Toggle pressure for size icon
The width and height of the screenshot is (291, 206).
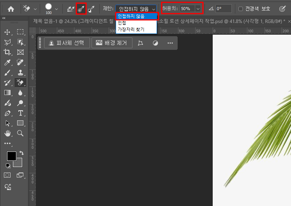coord(282,9)
